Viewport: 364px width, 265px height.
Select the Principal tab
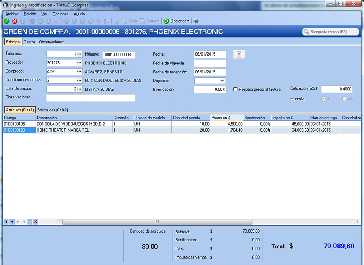(13, 42)
